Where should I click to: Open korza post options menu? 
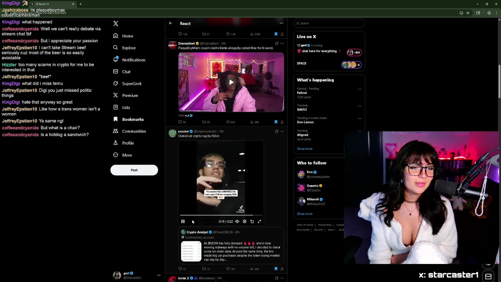tap(282, 278)
